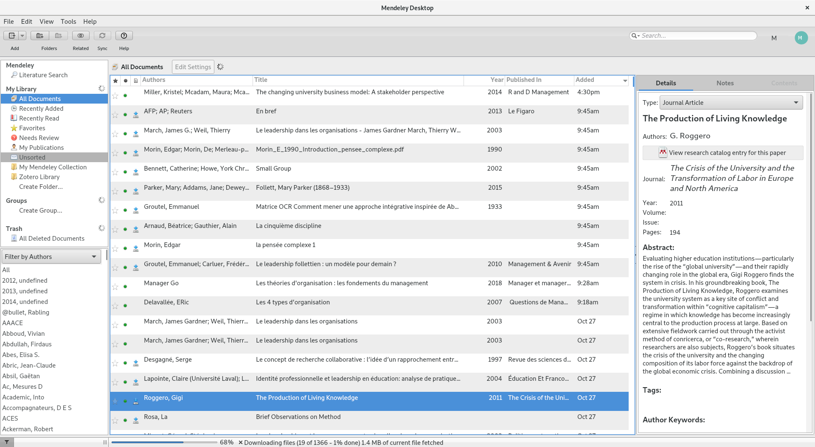
Task: Open My Mendeley Collection folder
Action: tap(53, 167)
